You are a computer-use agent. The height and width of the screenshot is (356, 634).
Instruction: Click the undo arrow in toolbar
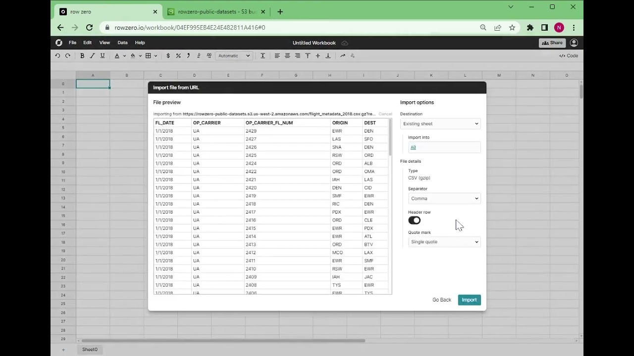pos(58,56)
